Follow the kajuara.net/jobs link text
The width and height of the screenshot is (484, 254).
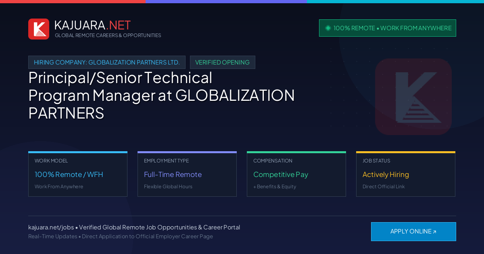[x=51, y=227]
